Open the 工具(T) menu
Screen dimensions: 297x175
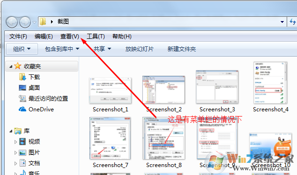tap(96, 36)
